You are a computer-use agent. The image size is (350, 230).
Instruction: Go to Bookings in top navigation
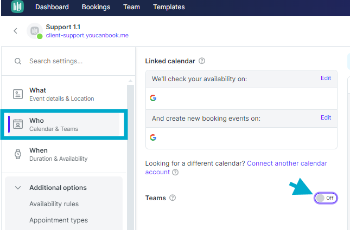pyautogui.click(x=96, y=7)
